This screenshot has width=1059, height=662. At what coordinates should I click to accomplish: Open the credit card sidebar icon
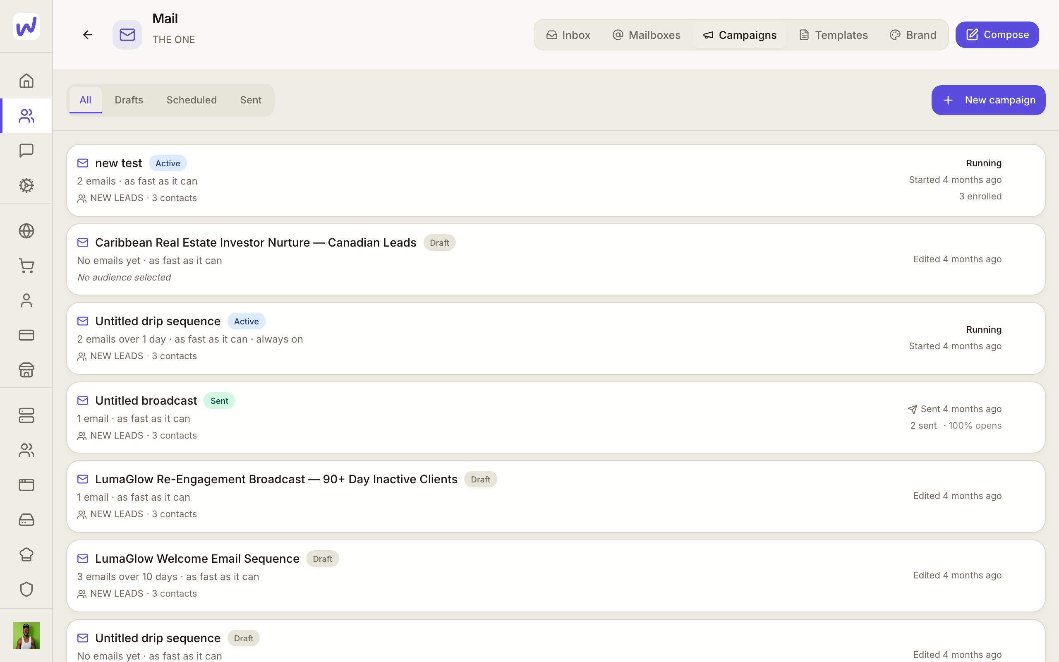[26, 335]
